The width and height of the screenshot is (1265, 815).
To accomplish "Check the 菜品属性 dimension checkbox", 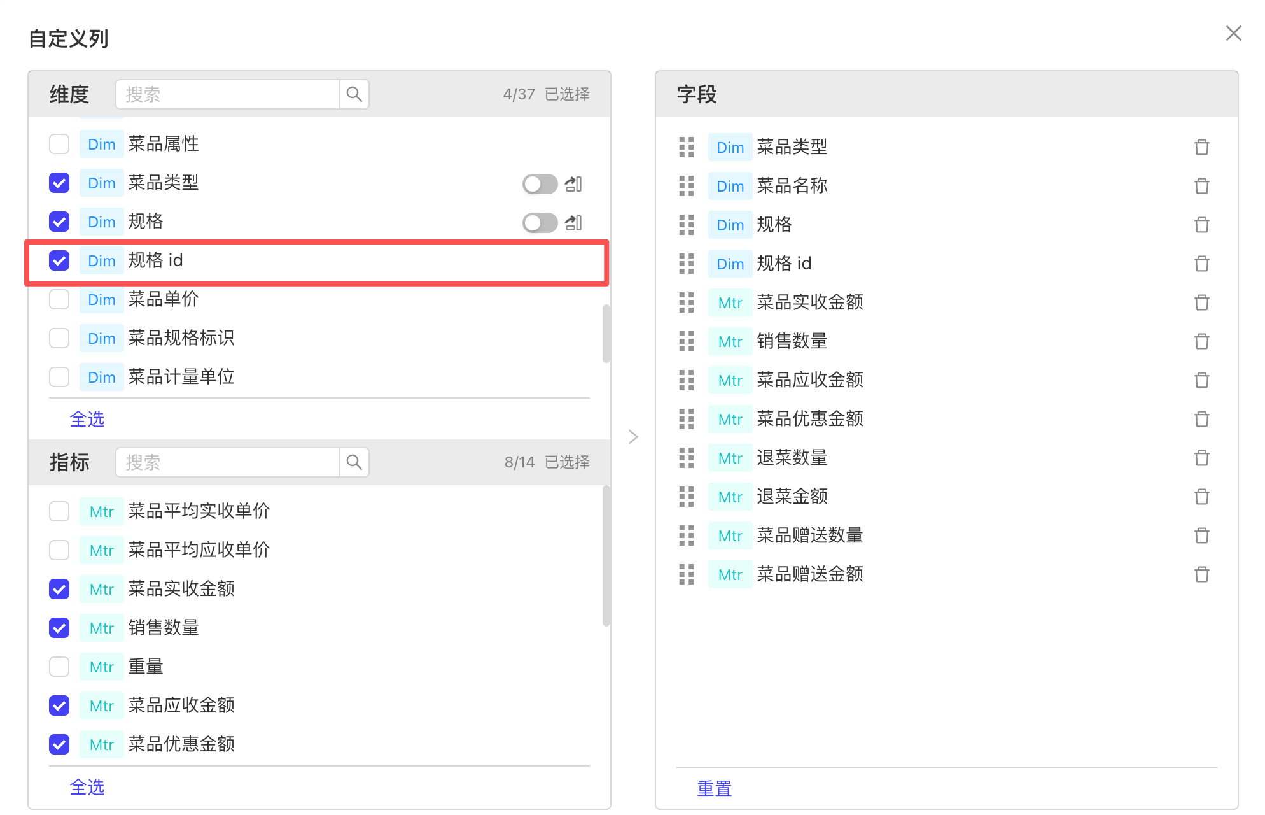I will pyautogui.click(x=59, y=144).
